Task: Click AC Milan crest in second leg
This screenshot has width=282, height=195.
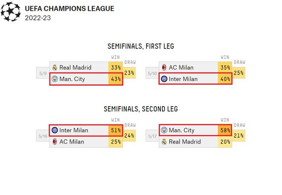Action: tap(55, 142)
